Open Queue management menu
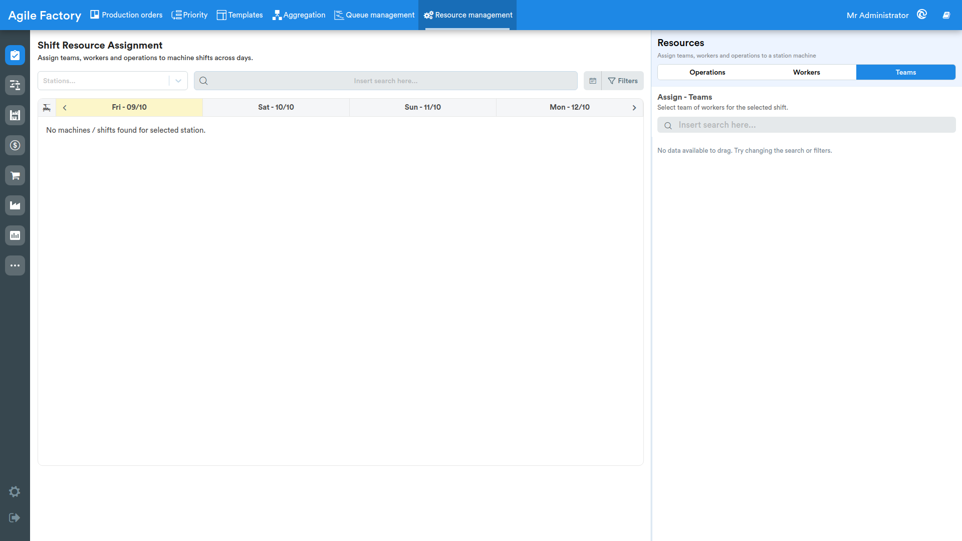 click(x=374, y=15)
